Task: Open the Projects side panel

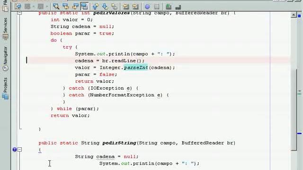Action: pos(5,88)
